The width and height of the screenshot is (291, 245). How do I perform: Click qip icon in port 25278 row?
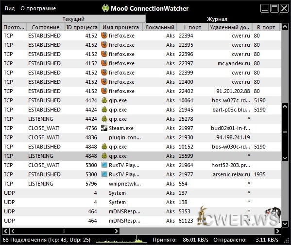[x=104, y=119]
